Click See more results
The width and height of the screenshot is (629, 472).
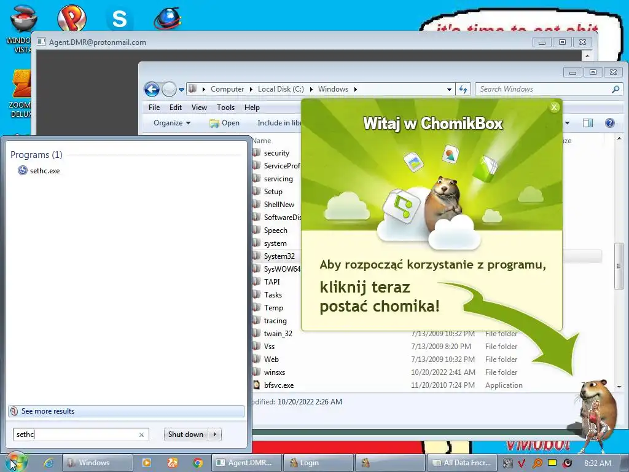pyautogui.click(x=126, y=411)
